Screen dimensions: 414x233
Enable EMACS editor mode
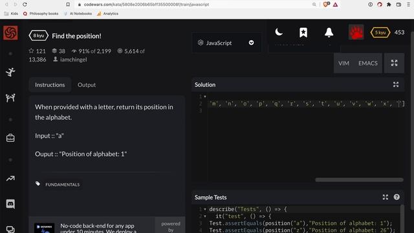pos(368,63)
